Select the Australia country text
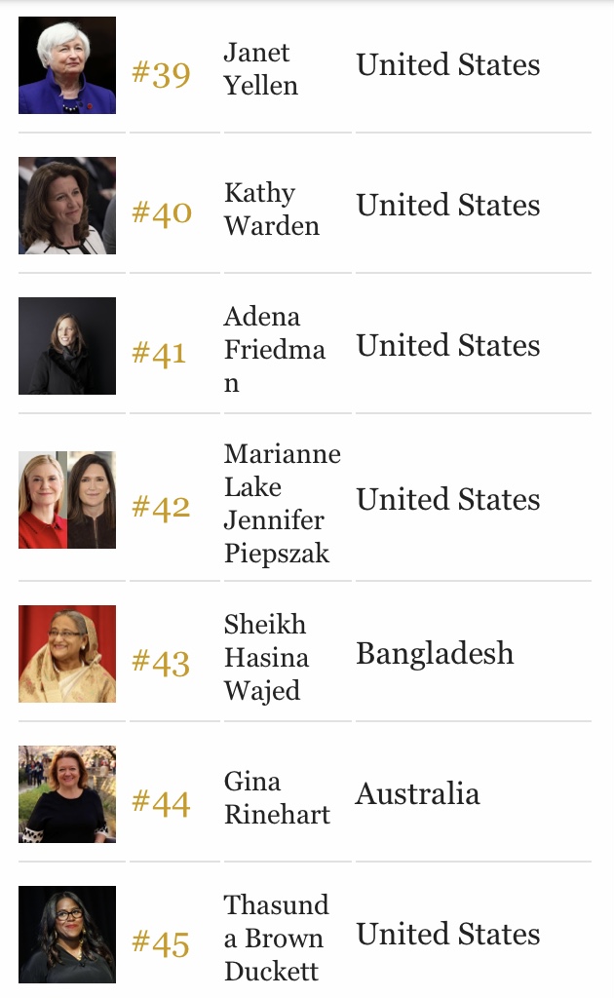 [x=417, y=793]
